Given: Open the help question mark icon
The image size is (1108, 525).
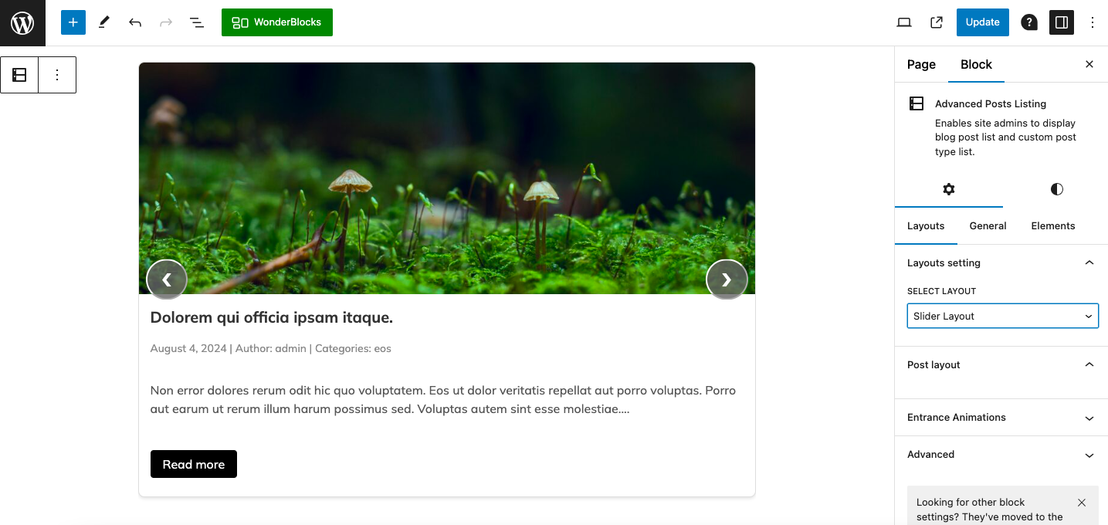Looking at the screenshot, I should click(x=1029, y=22).
